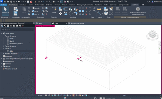Image resolution: width=162 pixels, height=99 pixels.
Task: Click the Buscar search field
Action: click(18, 30)
